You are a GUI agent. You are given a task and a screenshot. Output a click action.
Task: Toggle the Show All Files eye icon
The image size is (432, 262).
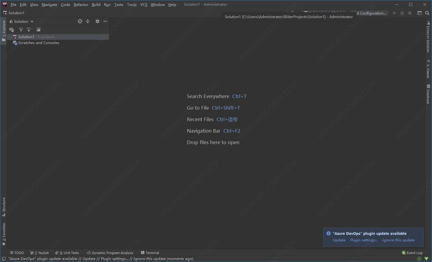coord(12,30)
